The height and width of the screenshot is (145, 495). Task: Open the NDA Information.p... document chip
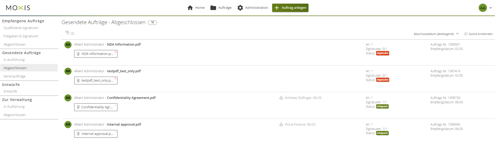(96, 54)
